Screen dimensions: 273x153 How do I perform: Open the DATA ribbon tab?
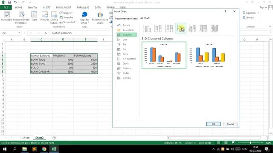point(98,8)
